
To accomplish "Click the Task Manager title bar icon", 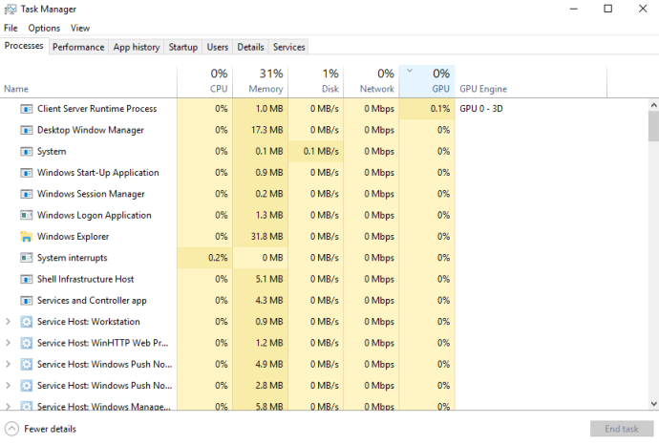I will pyautogui.click(x=11, y=9).
